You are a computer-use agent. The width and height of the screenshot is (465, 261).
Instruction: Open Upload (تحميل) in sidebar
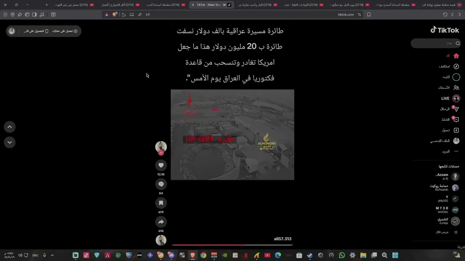pyautogui.click(x=450, y=130)
